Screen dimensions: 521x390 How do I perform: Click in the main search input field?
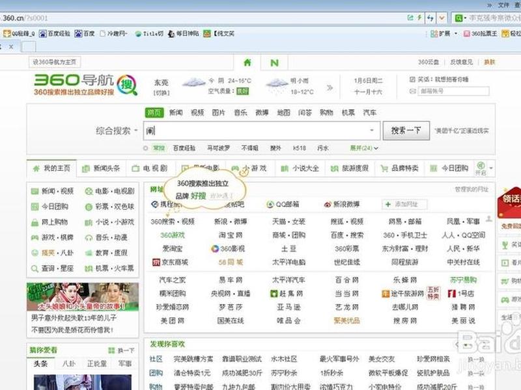pyautogui.click(x=262, y=131)
